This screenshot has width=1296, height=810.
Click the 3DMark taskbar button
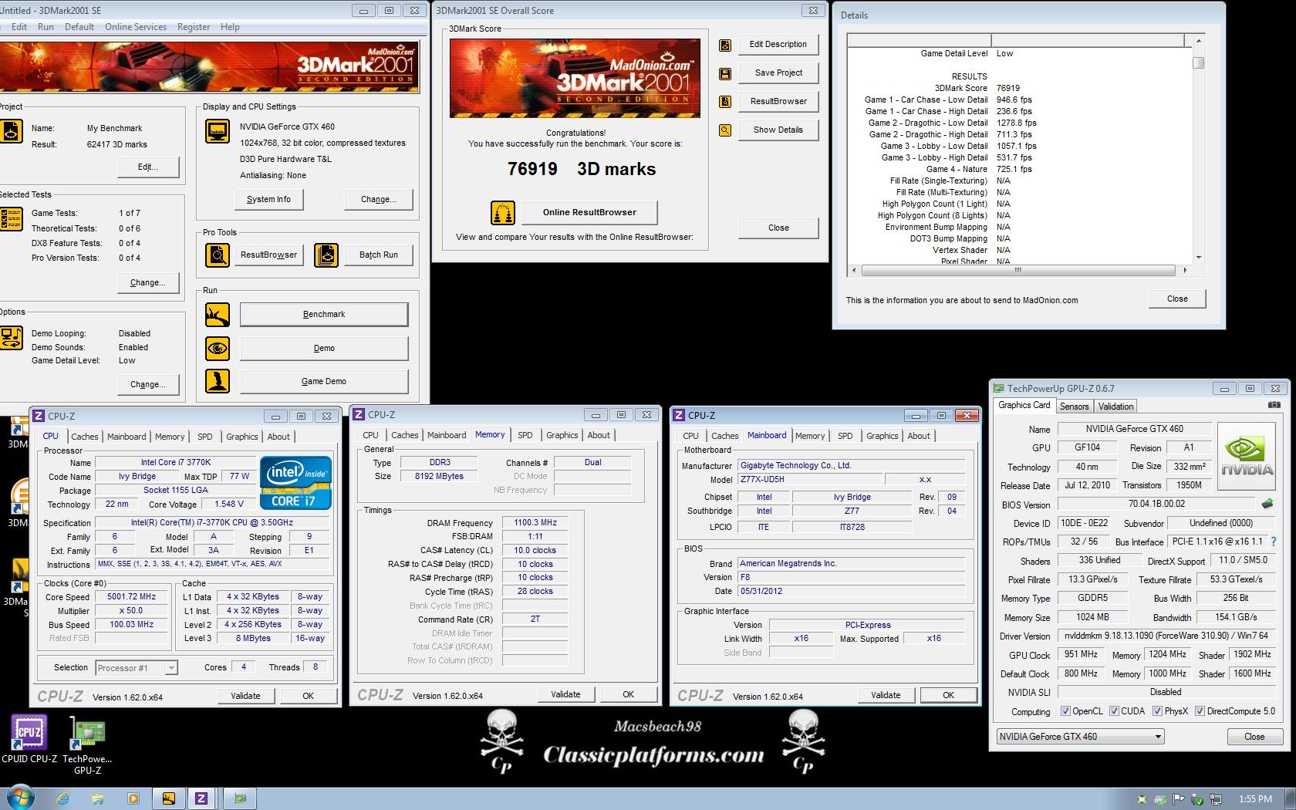[x=168, y=798]
